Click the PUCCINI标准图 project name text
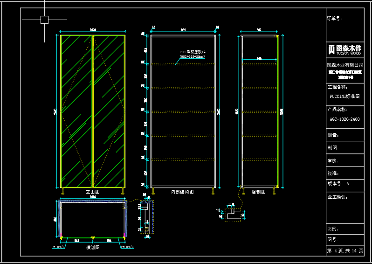The width and height of the screenshot is (372, 264). click(344, 96)
